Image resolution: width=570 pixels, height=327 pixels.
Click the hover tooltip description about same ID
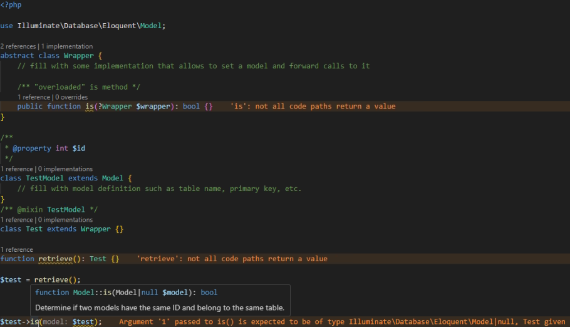click(x=160, y=308)
